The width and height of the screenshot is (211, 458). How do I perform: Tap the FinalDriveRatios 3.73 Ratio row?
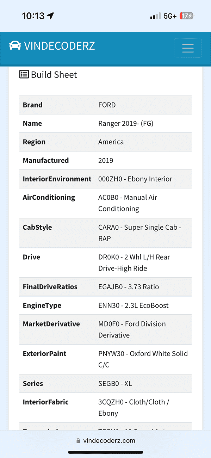105,287
